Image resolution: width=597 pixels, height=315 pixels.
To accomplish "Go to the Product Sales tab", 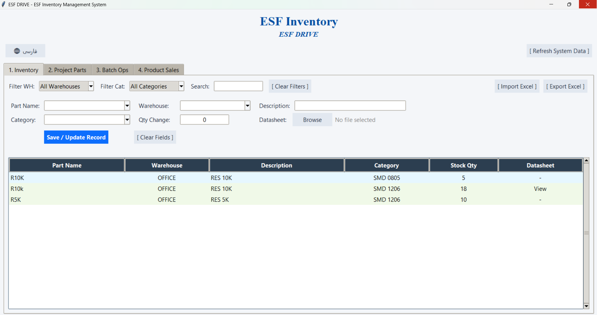I will [159, 70].
